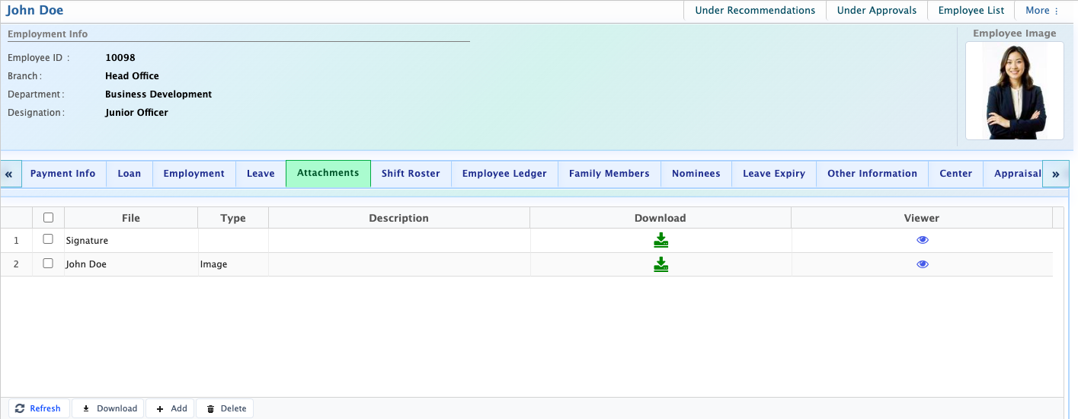
Task: Open the Employment tab
Action: (194, 174)
